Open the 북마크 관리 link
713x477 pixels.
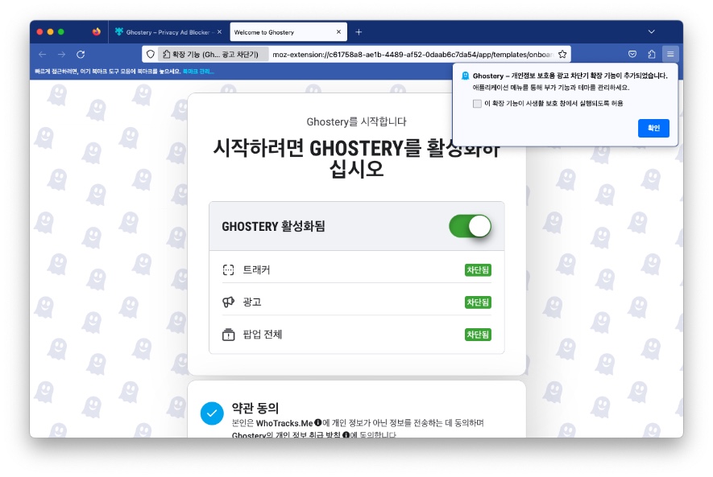tap(198, 72)
